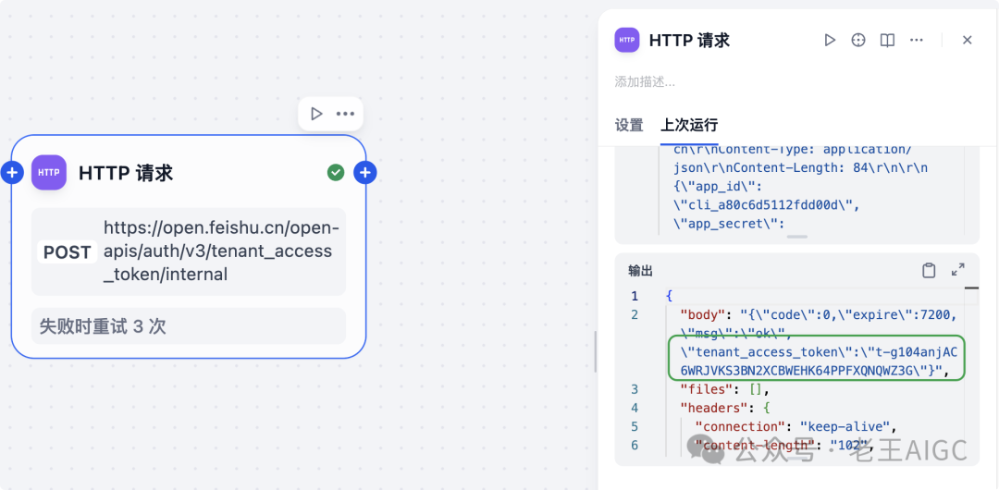
Task: Click the output editor minimap scrollbar
Action: tap(971, 288)
